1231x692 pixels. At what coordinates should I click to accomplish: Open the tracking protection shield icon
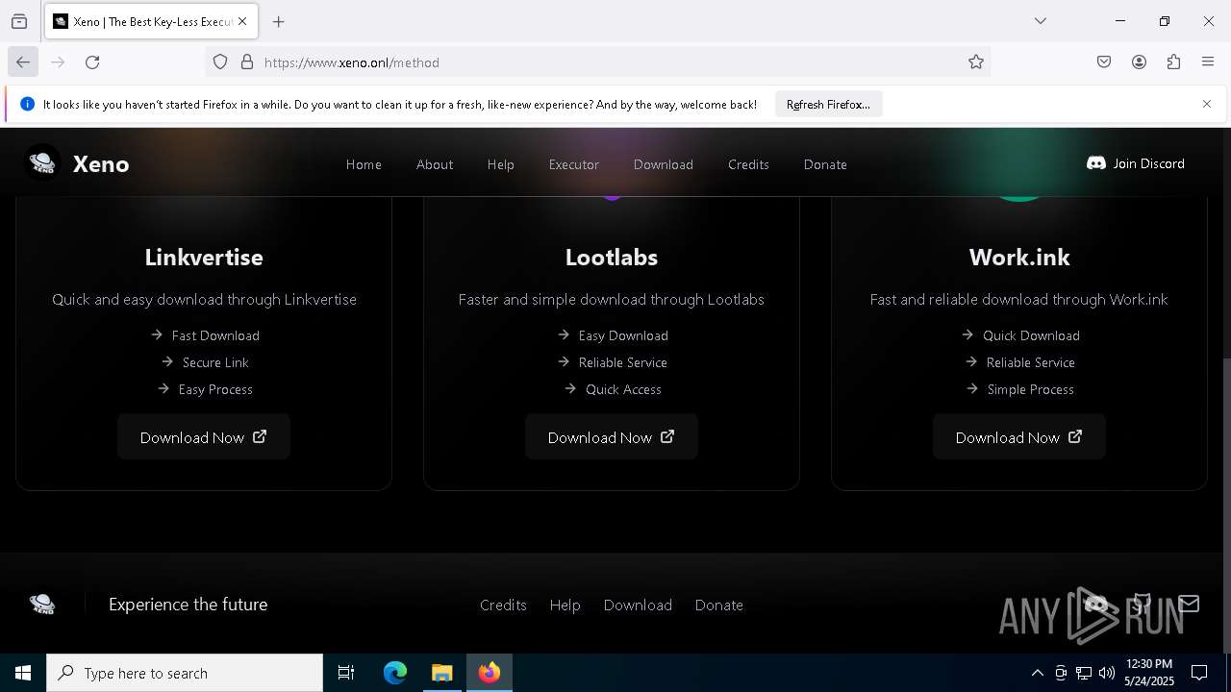click(220, 62)
